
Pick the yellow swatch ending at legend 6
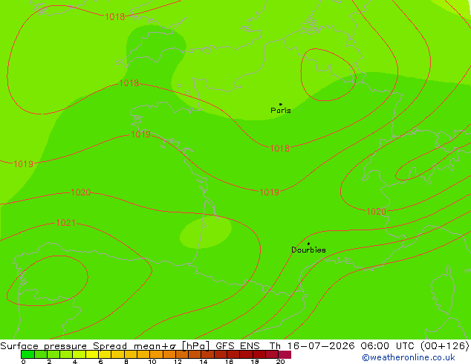92,354
